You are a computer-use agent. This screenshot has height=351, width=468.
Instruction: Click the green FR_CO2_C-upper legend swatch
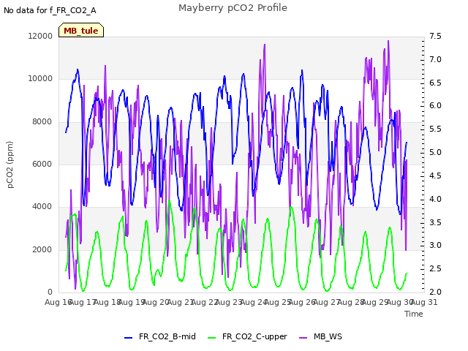pyautogui.click(x=211, y=338)
